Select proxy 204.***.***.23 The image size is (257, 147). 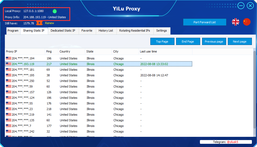[99, 109]
